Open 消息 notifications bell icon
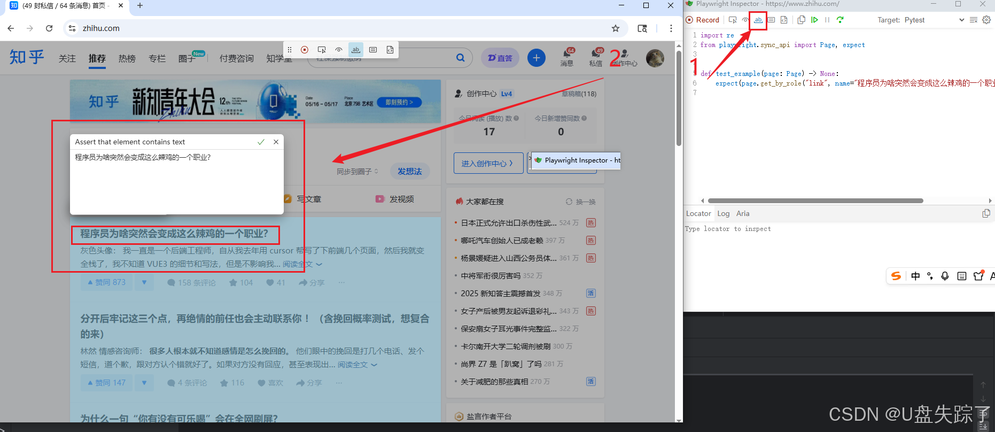 tap(567, 57)
